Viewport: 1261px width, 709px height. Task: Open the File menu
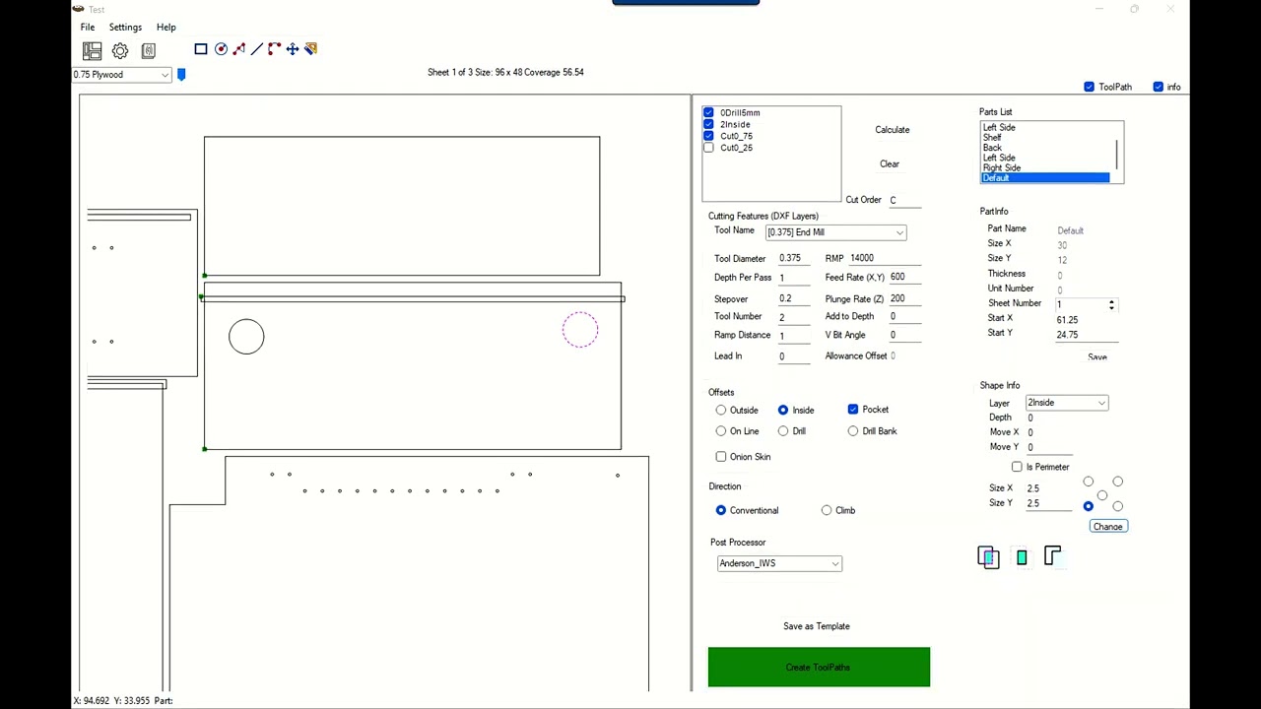pos(88,28)
